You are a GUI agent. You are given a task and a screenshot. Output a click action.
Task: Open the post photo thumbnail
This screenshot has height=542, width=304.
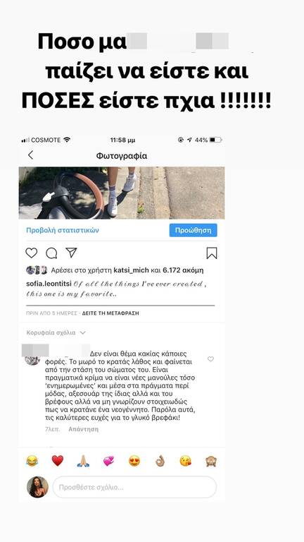pyautogui.click(x=122, y=193)
